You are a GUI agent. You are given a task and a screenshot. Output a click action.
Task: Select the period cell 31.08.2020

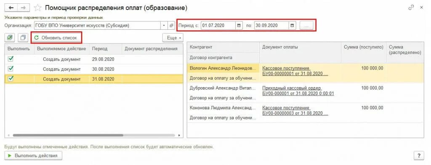[106, 79]
